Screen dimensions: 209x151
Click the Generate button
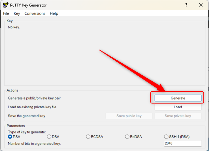[x=178, y=98]
